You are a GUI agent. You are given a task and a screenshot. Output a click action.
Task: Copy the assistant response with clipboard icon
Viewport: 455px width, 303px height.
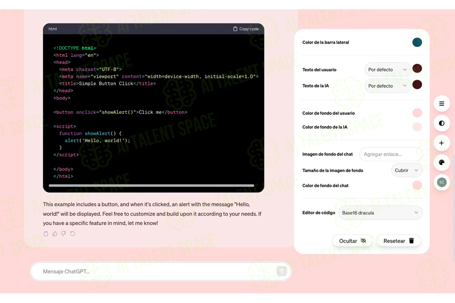(x=46, y=234)
